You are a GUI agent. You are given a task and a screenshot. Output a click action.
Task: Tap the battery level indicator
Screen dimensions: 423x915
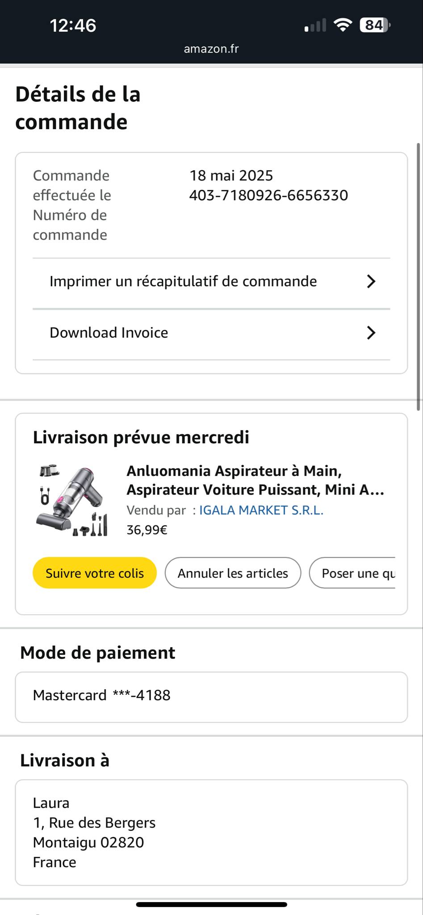(374, 25)
